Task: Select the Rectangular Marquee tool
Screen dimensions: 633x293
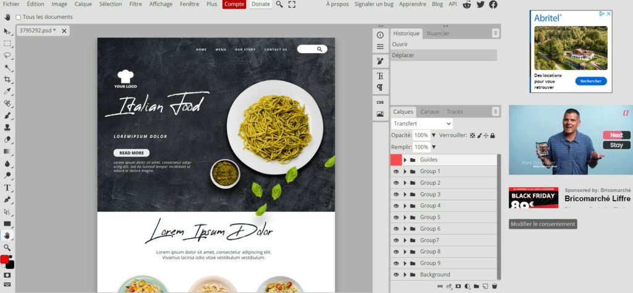Action: [7, 44]
